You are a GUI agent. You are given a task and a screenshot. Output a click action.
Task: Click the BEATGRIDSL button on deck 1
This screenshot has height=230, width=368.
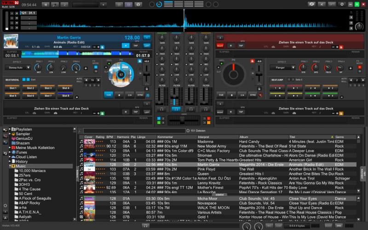(x=12, y=80)
